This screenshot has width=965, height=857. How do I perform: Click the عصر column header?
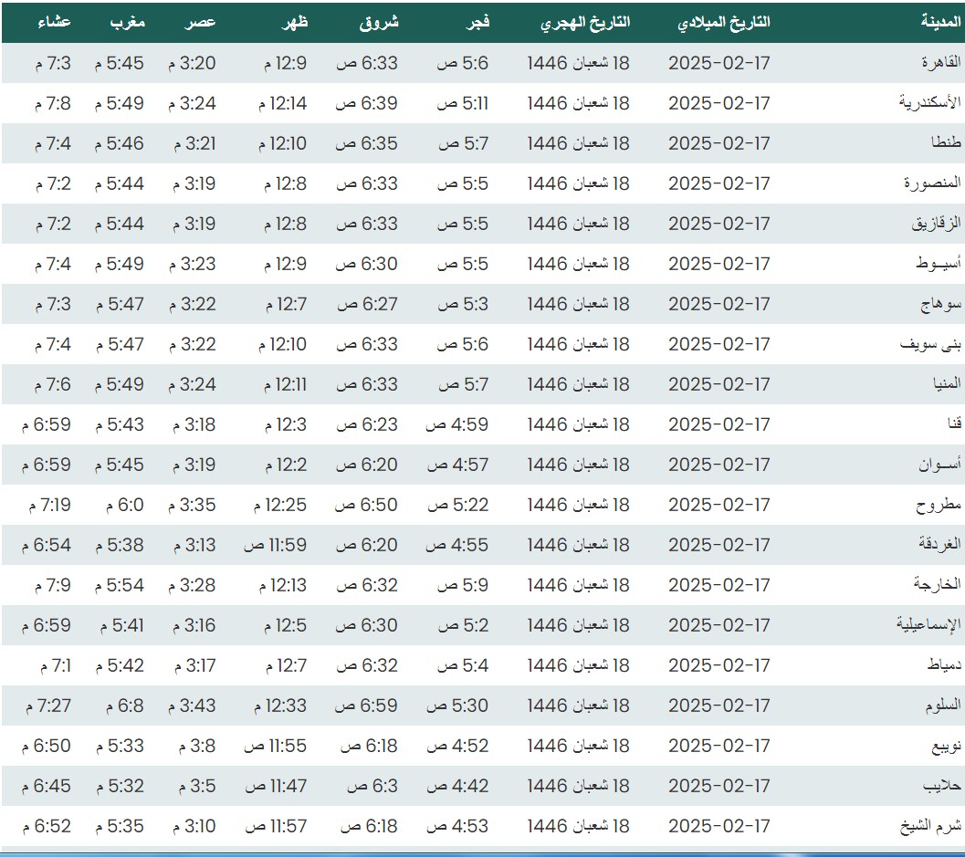pyautogui.click(x=201, y=23)
